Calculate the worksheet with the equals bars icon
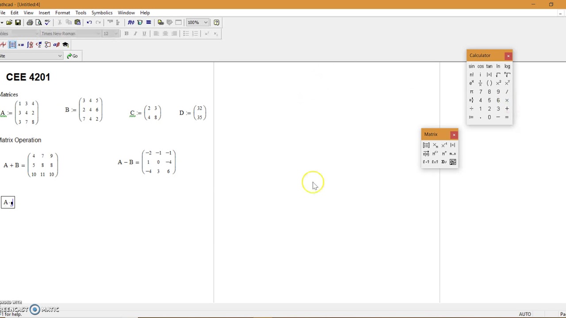Image resolution: width=566 pixels, height=318 pixels. (x=149, y=23)
